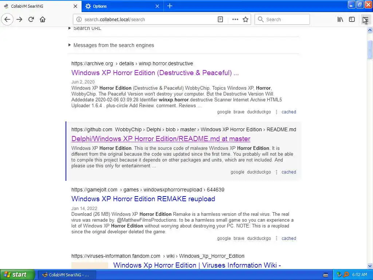
Task: Go forward using the forward arrow
Action: [x=20, y=19]
